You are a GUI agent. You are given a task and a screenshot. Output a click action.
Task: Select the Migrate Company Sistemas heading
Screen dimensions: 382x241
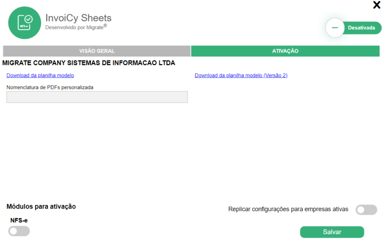(x=89, y=63)
